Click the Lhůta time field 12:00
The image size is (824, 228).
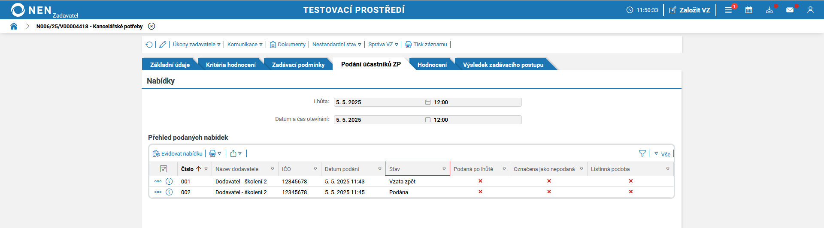tap(476, 102)
